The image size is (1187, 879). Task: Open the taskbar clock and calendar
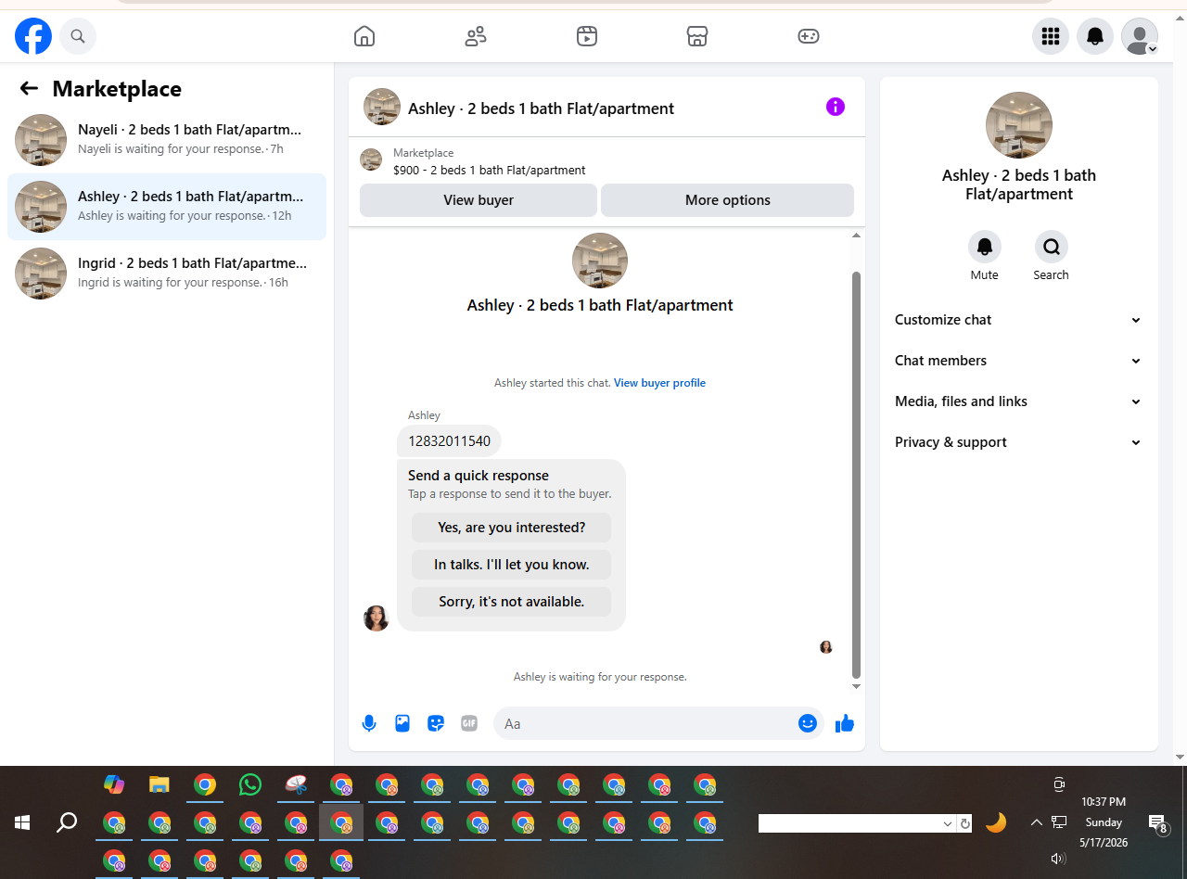coord(1104,822)
